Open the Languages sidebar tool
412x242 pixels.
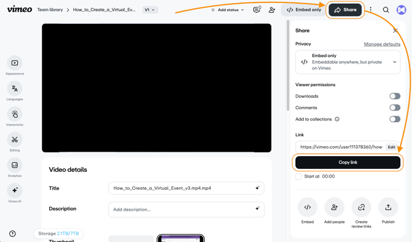(15, 88)
